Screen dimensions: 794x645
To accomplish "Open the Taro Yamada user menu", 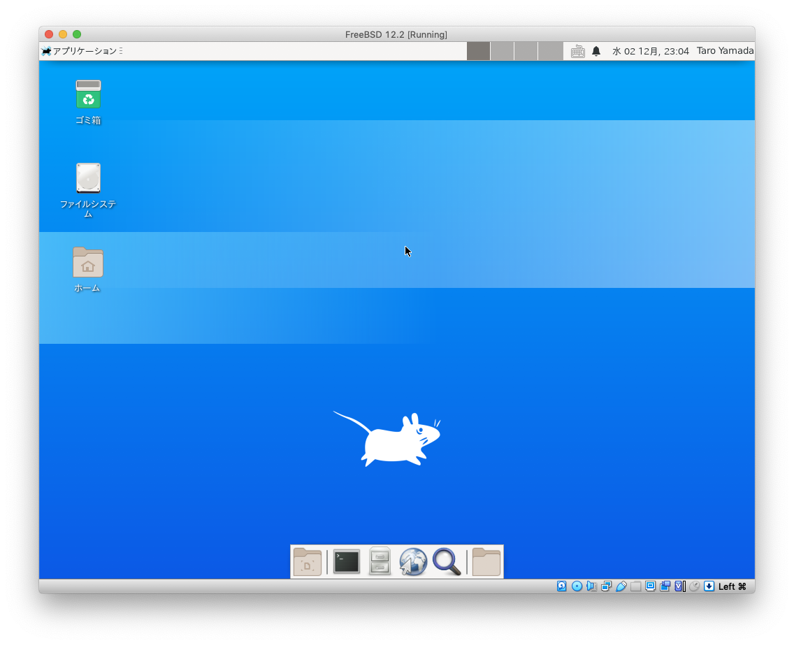I will tap(725, 51).
